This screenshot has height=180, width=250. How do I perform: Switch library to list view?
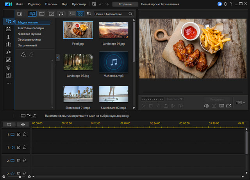coord(72,14)
